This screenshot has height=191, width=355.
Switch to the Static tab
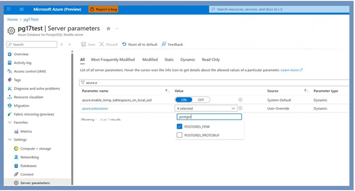[169, 59]
